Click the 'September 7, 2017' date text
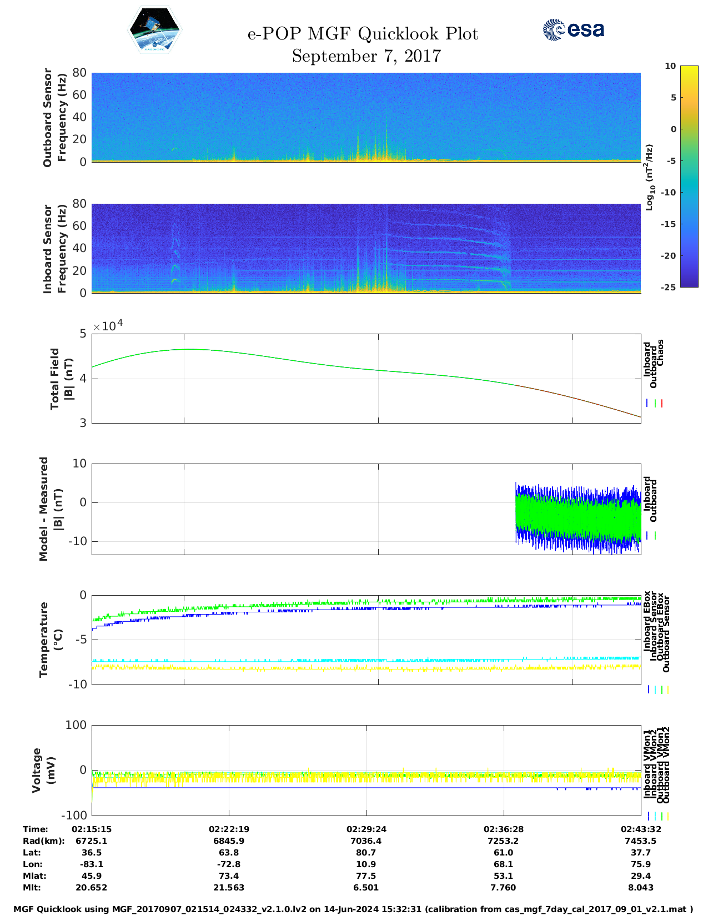The height and width of the screenshot is (916, 708). (366, 56)
